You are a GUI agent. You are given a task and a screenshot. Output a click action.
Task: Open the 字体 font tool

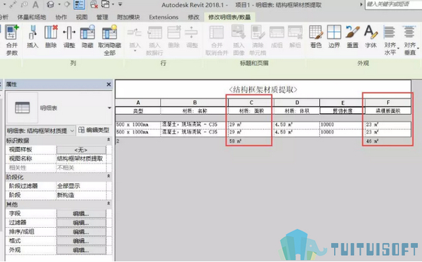371,32
